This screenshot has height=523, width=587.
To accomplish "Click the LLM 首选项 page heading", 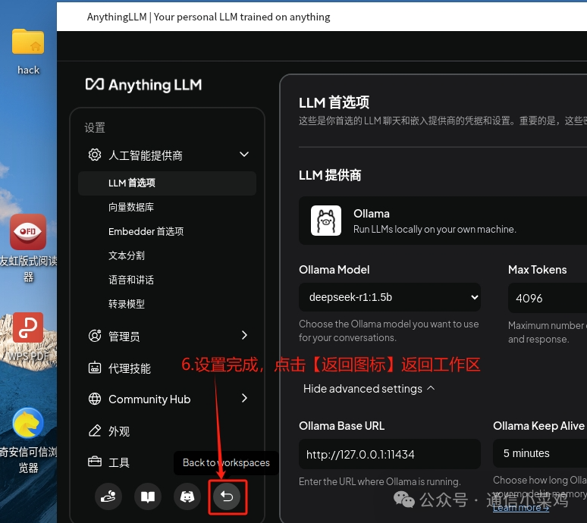I will tap(334, 102).
